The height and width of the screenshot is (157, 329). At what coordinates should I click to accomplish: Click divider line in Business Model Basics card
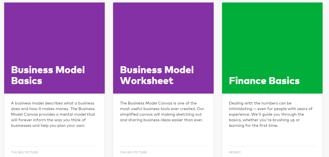(54, 146)
